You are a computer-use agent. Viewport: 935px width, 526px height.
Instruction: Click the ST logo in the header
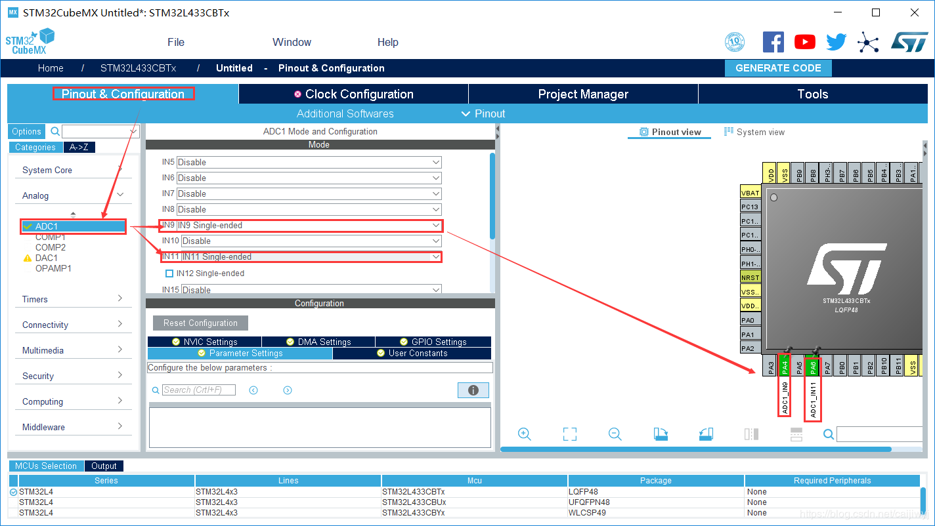[x=909, y=42]
